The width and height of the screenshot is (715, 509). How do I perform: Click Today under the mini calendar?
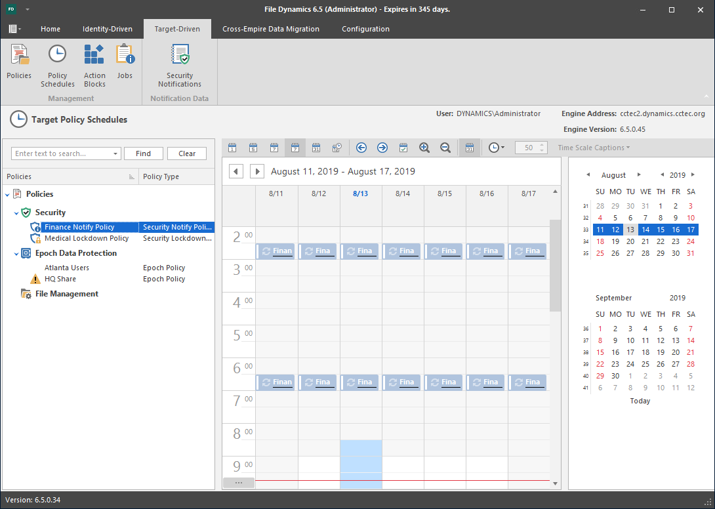(640, 401)
